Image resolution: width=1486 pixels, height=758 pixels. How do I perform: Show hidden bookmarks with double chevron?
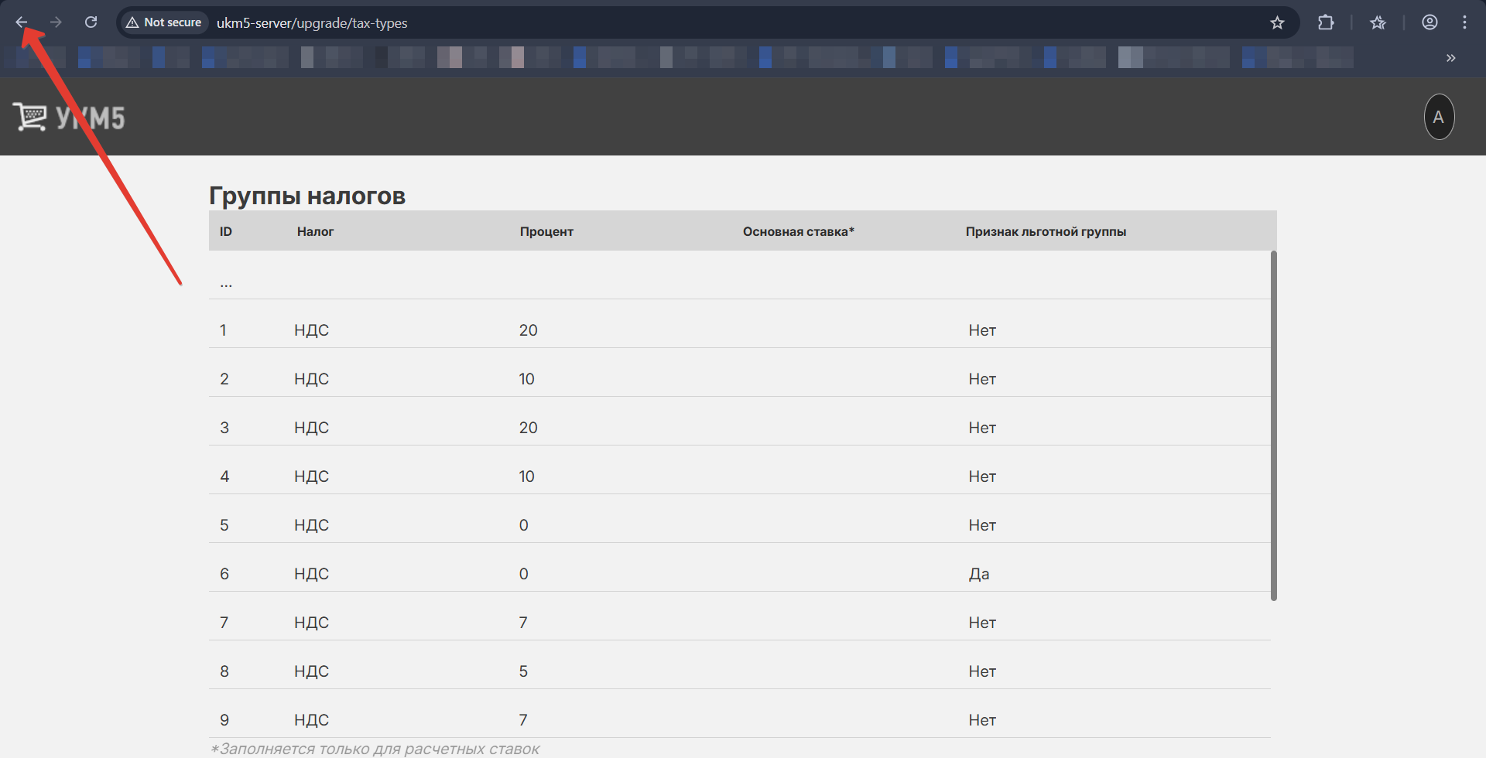tap(1450, 58)
